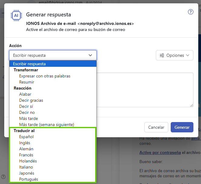Image resolution: width=201 pixels, height=184 pixels.
Task: Click the Traducir al group heading
Action: [24, 131]
